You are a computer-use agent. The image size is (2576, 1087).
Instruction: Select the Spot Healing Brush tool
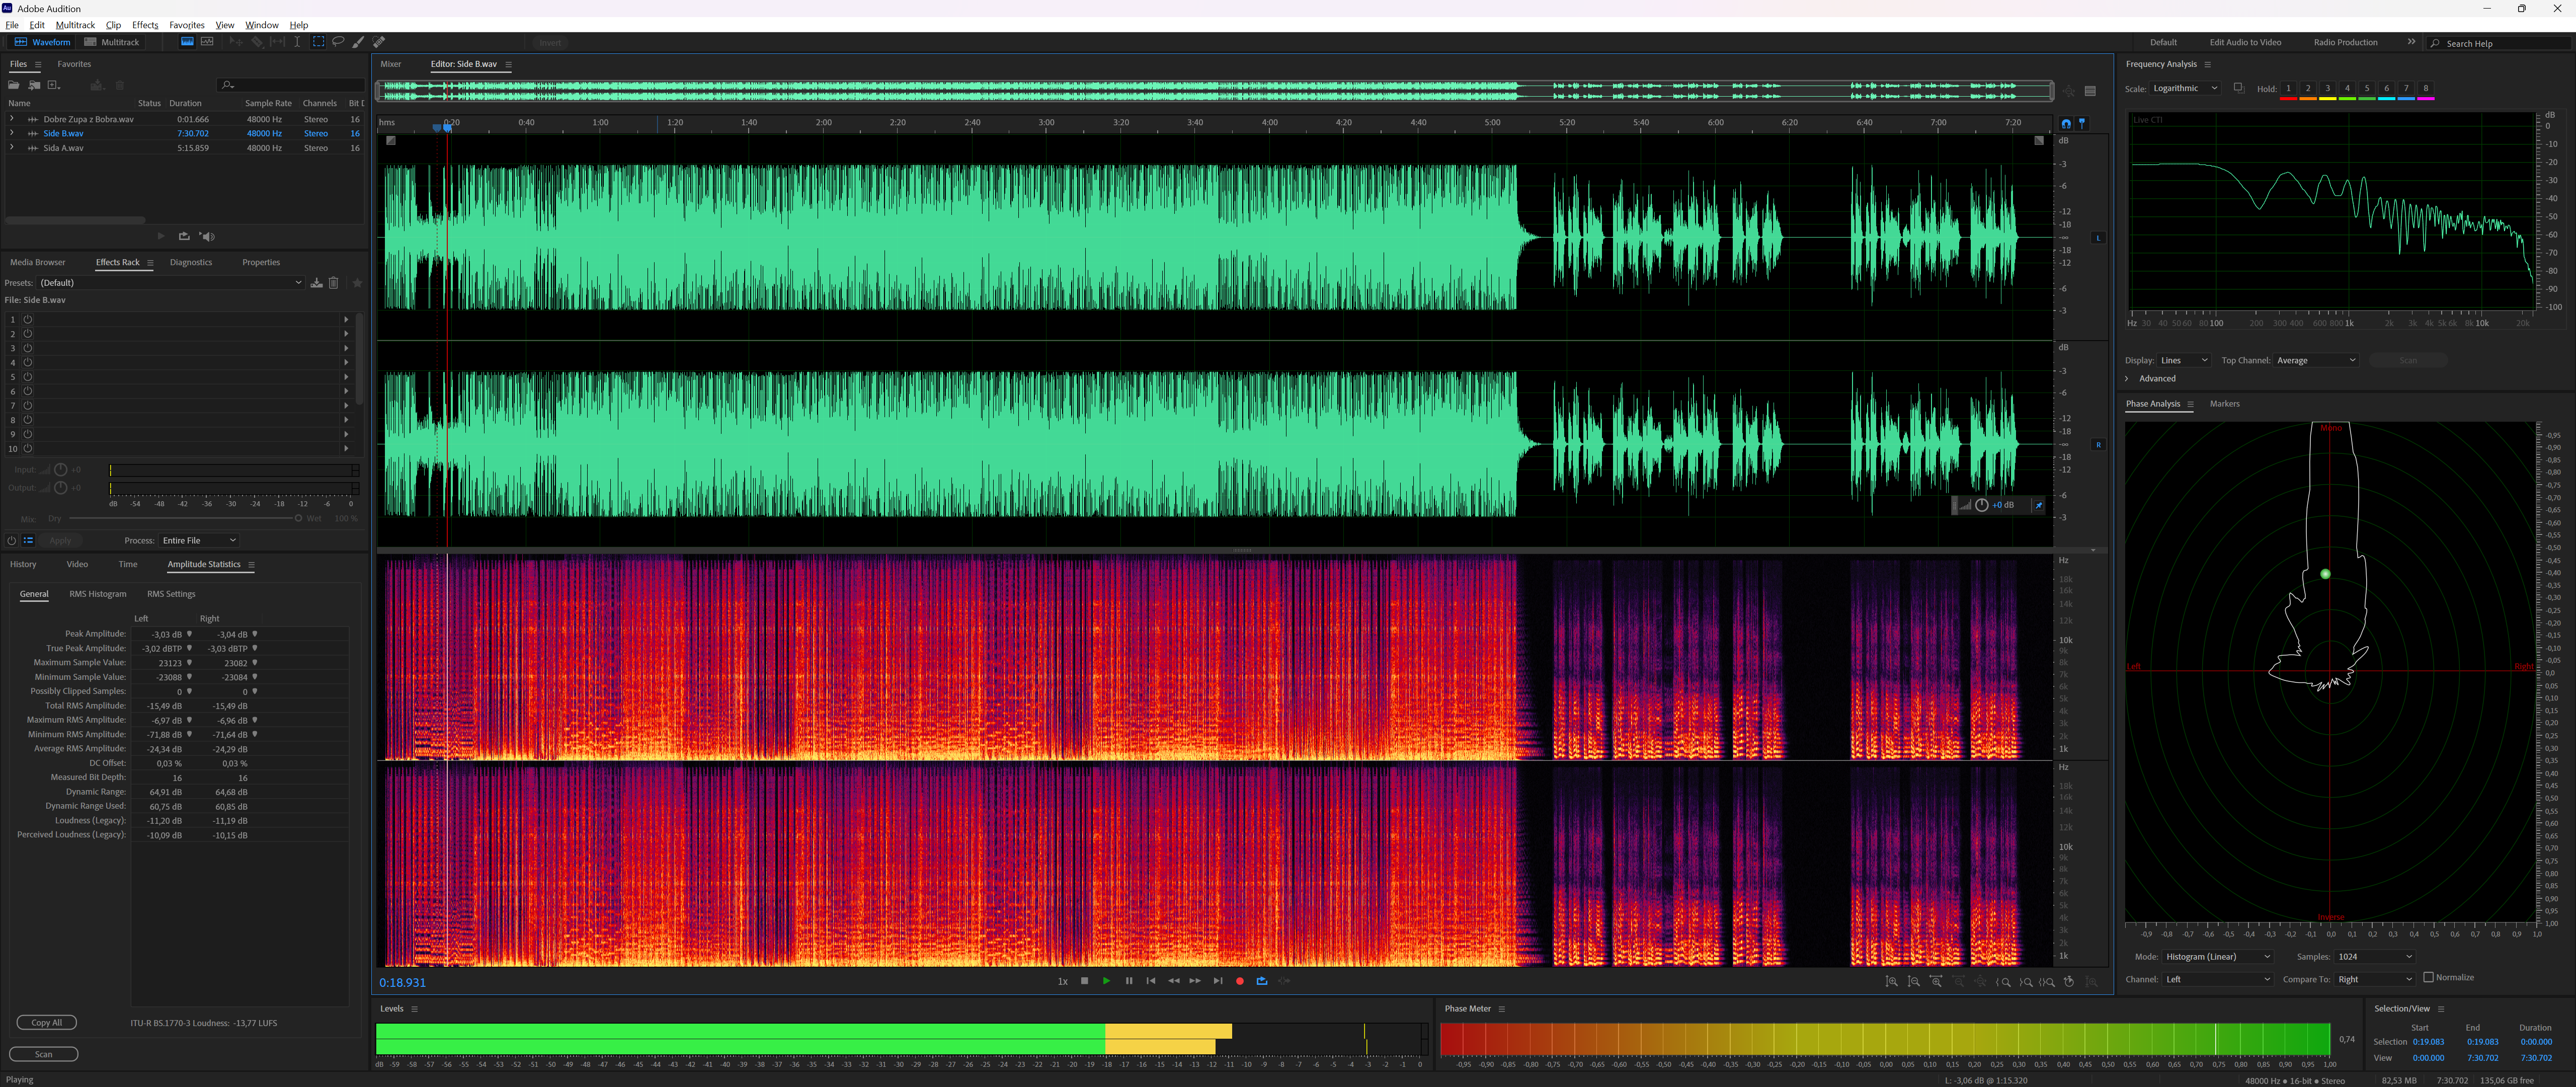379,42
